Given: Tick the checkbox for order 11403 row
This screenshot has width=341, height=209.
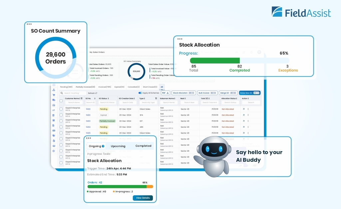Looking at the screenshot, I should pos(61,121).
